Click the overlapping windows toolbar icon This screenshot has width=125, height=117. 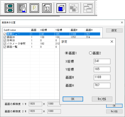coord(88,8)
